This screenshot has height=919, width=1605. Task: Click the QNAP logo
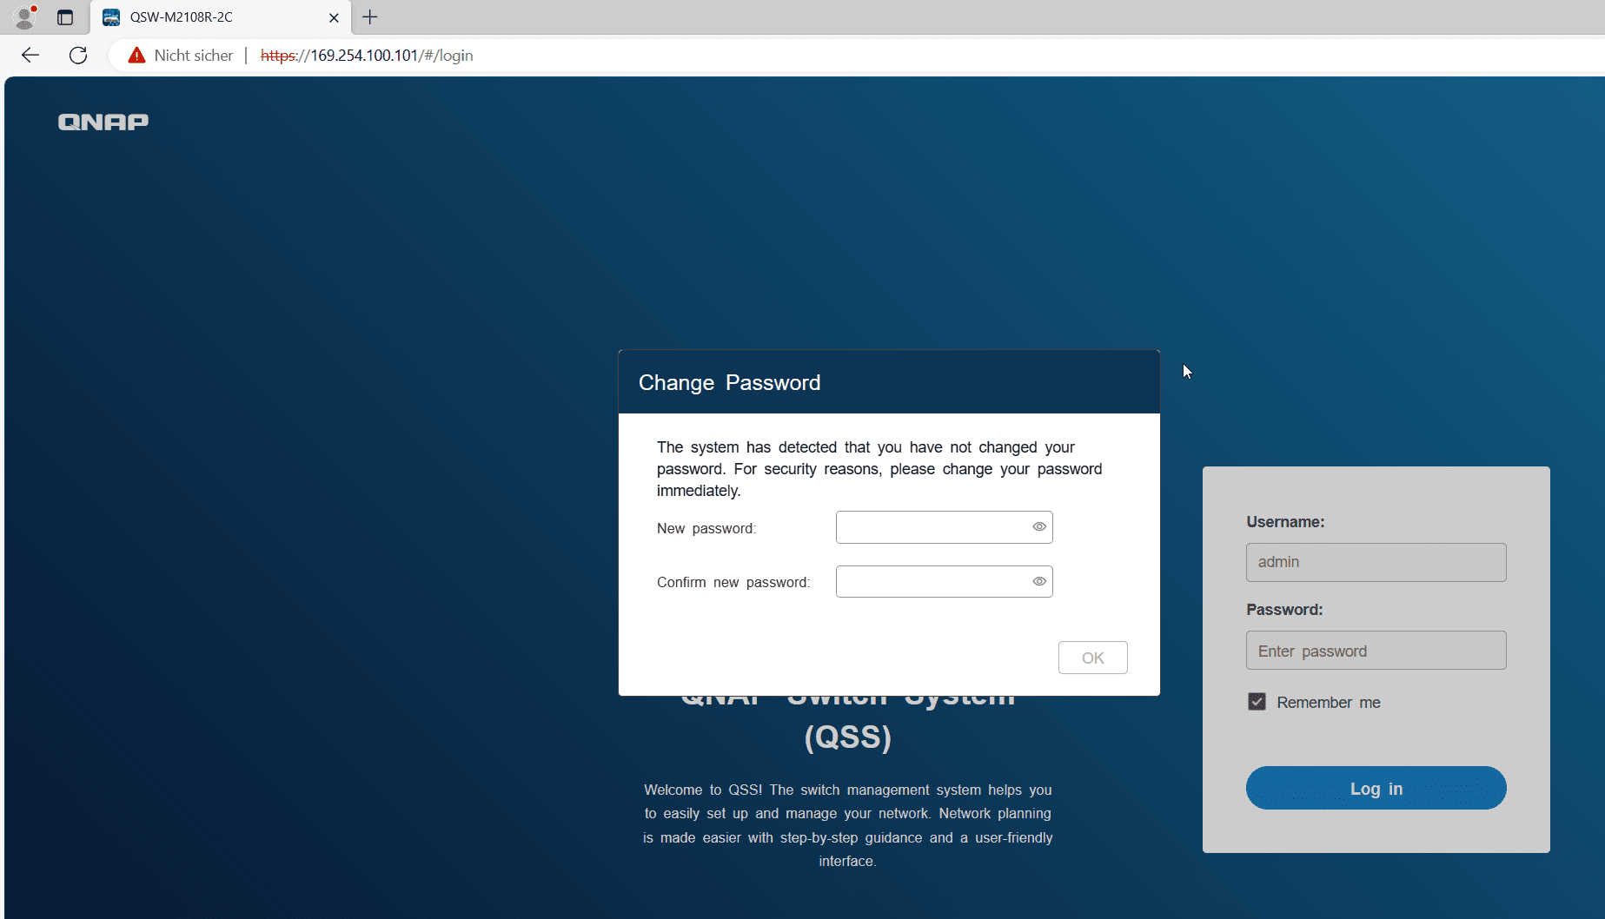tap(103, 122)
